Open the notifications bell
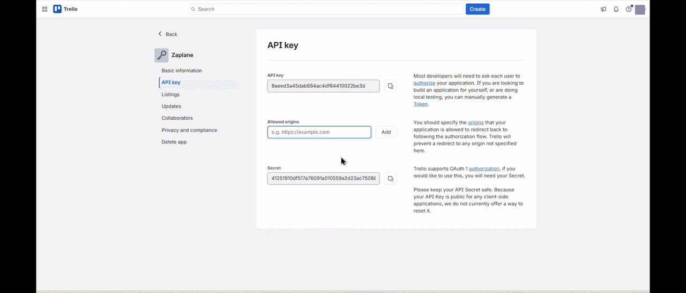The width and height of the screenshot is (686, 293). 616,9
